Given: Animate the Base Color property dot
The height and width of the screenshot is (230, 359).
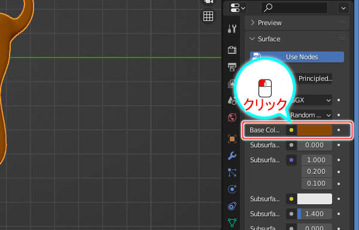Looking at the screenshot, I should coord(339,130).
